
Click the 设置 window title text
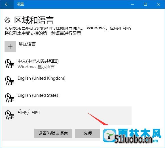pyautogui.click(x=20, y=4)
